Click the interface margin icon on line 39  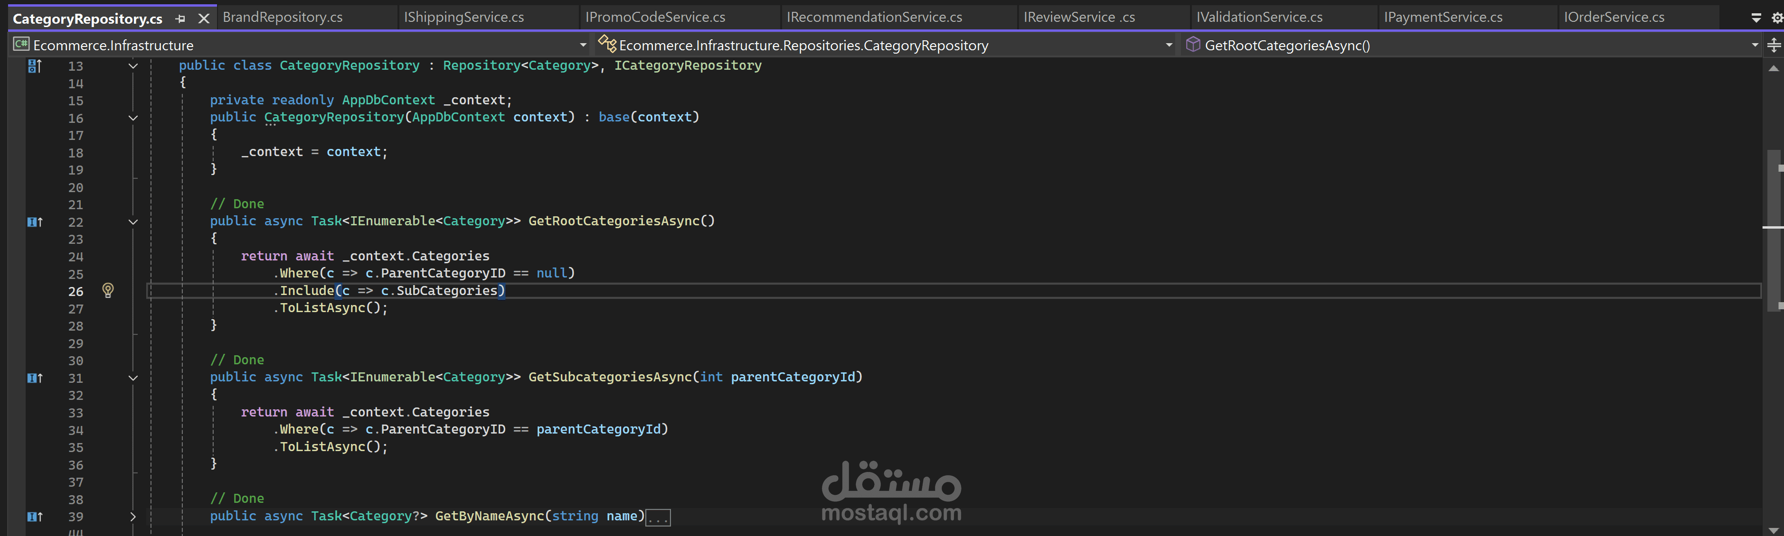click(x=35, y=517)
